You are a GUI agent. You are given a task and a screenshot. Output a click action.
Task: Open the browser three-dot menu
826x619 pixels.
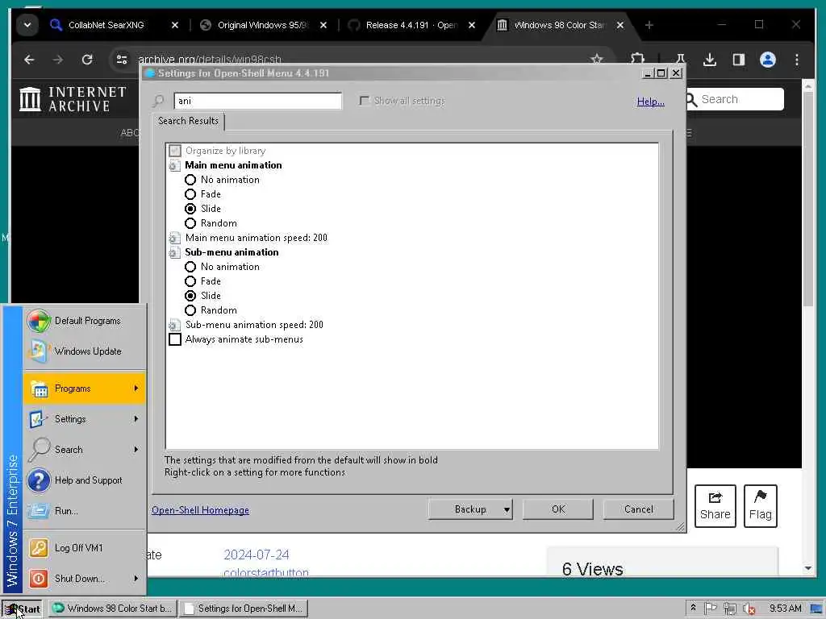tap(796, 60)
